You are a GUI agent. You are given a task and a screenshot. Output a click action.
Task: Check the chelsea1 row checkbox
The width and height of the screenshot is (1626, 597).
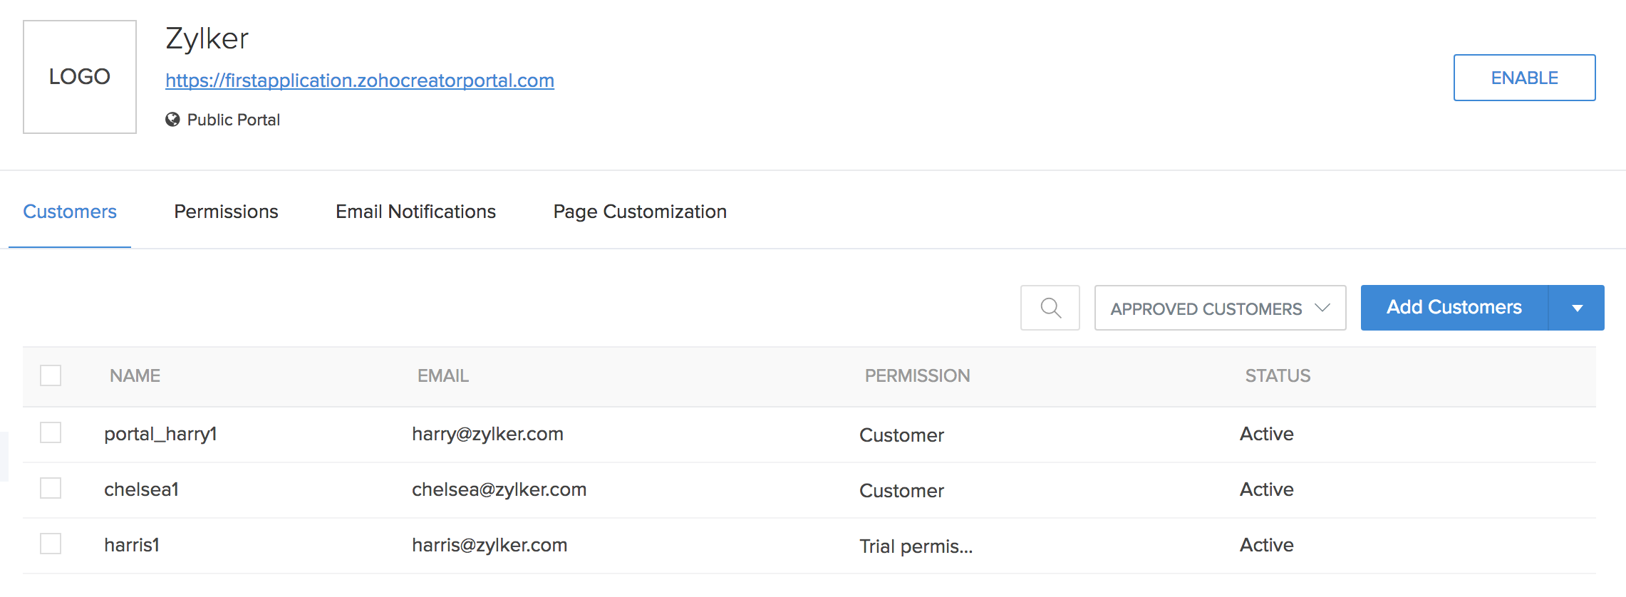(51, 488)
